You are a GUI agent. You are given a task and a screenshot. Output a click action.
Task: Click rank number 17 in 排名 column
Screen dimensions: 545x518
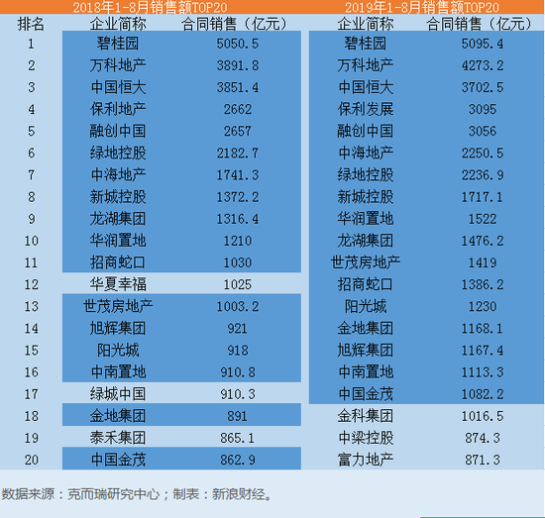tap(31, 394)
